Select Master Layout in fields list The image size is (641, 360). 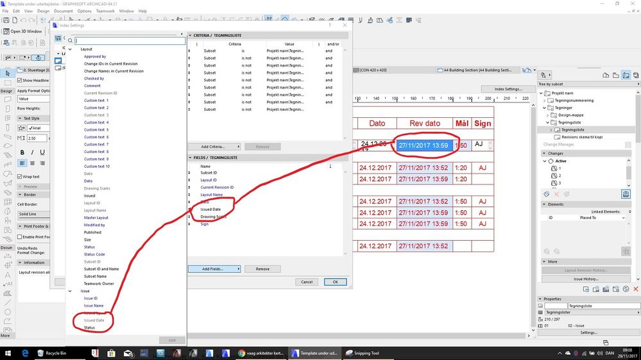click(x=96, y=218)
